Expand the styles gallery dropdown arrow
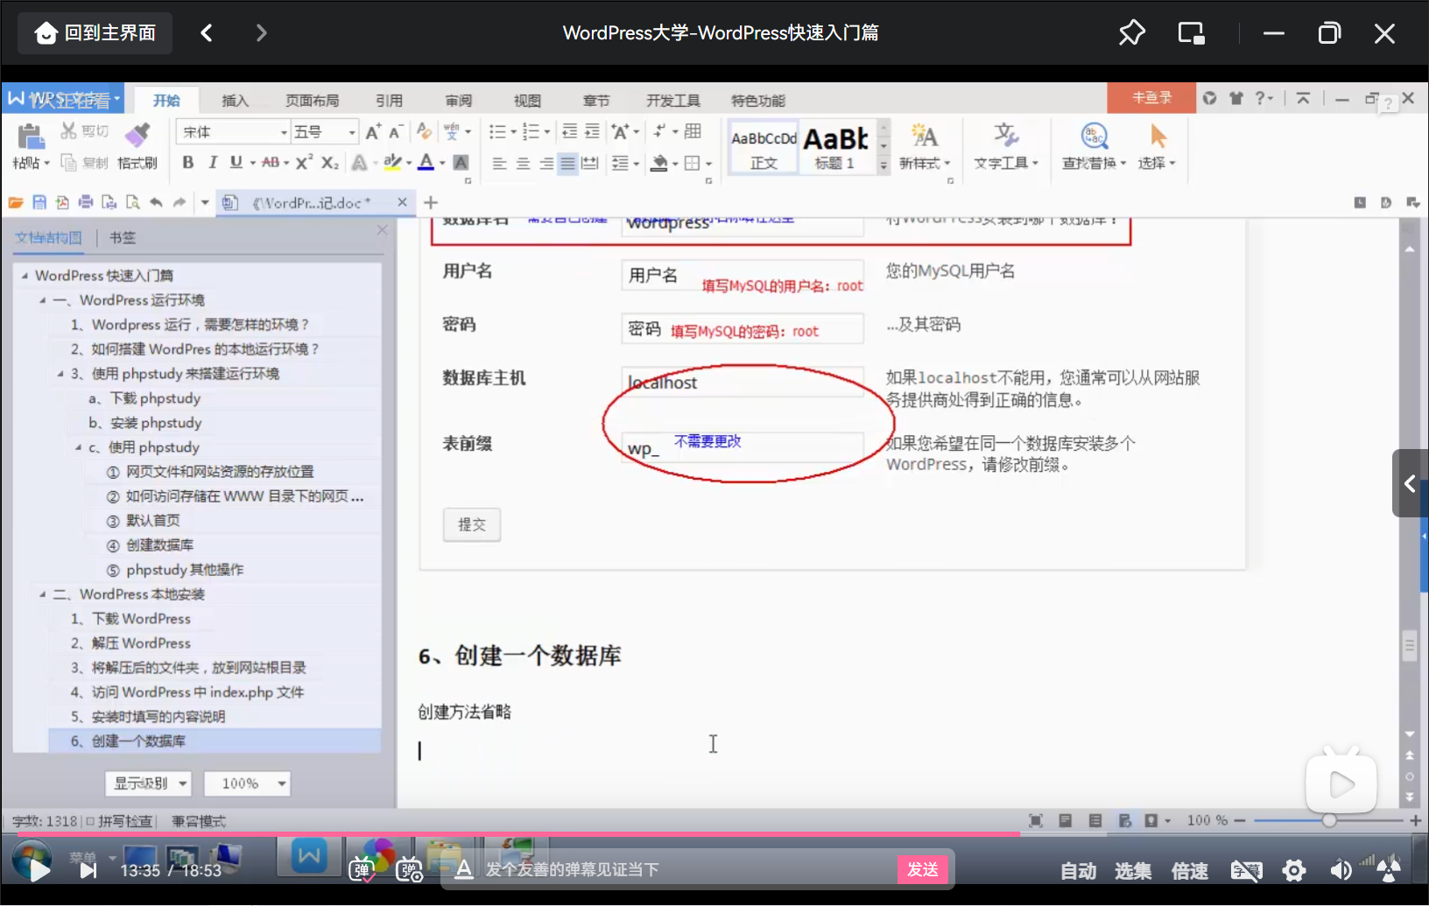 click(x=883, y=165)
